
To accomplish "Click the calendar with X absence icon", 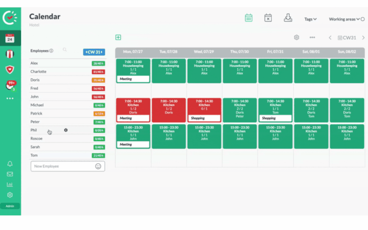I will click(x=268, y=18).
